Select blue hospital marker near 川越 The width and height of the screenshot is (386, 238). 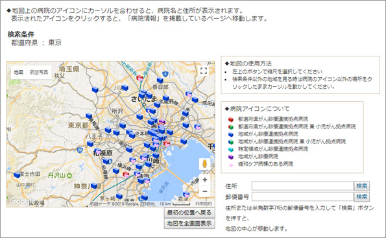pyautogui.click(x=125, y=88)
